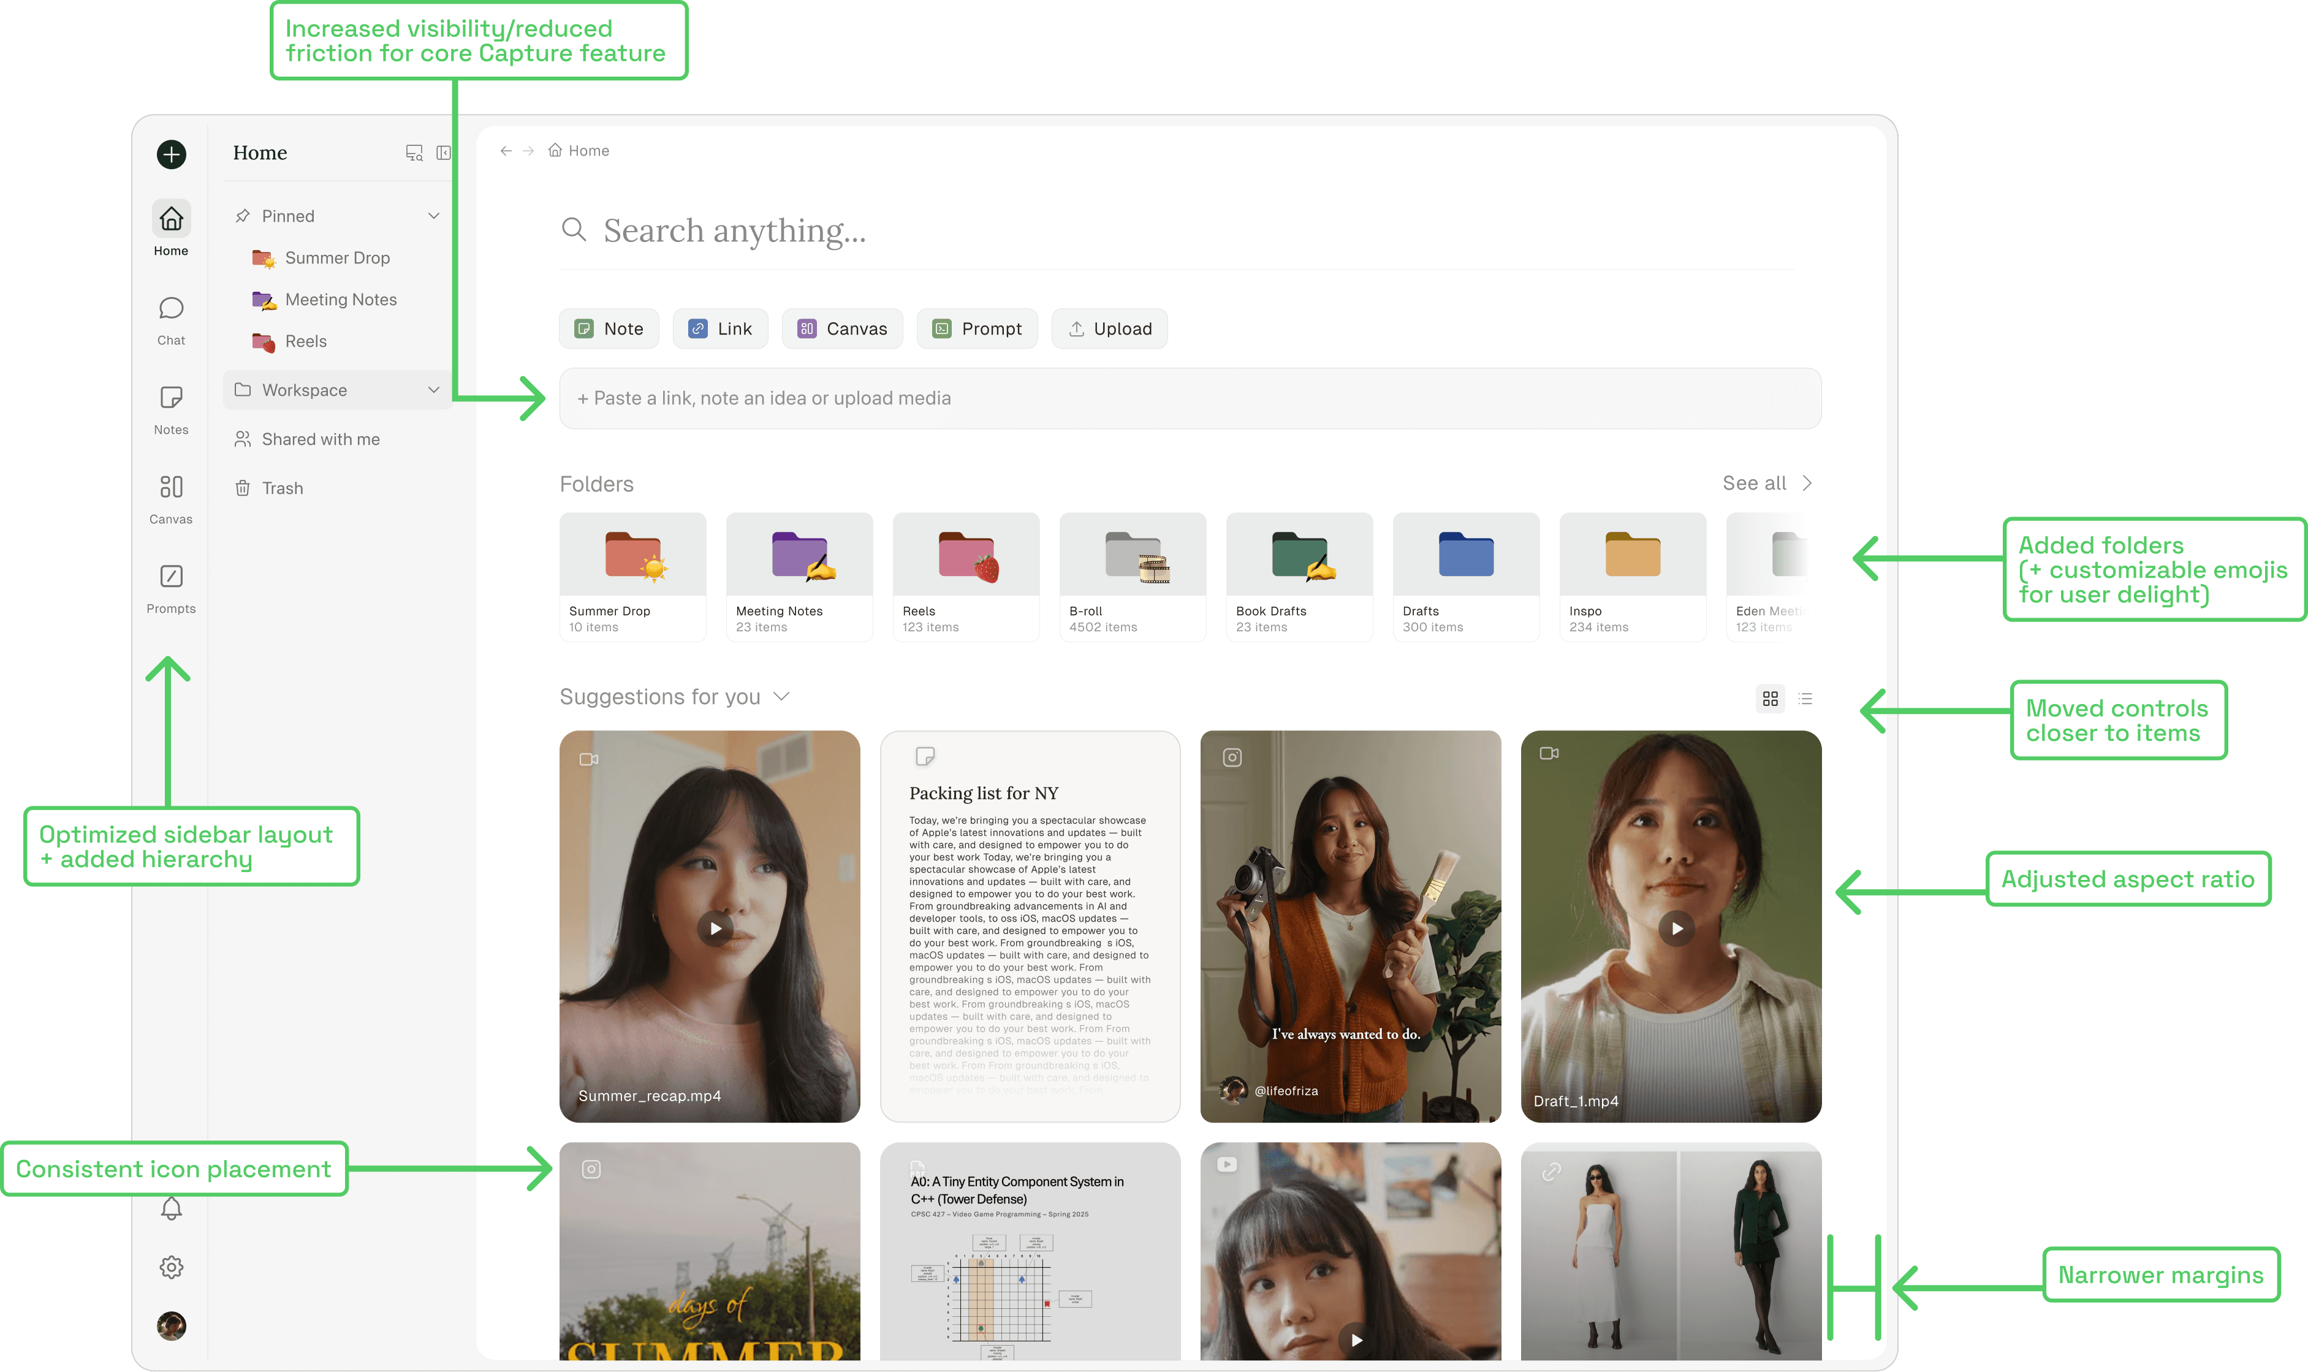Click the Canvas create button
The width and height of the screenshot is (2308, 1372).
click(x=841, y=328)
